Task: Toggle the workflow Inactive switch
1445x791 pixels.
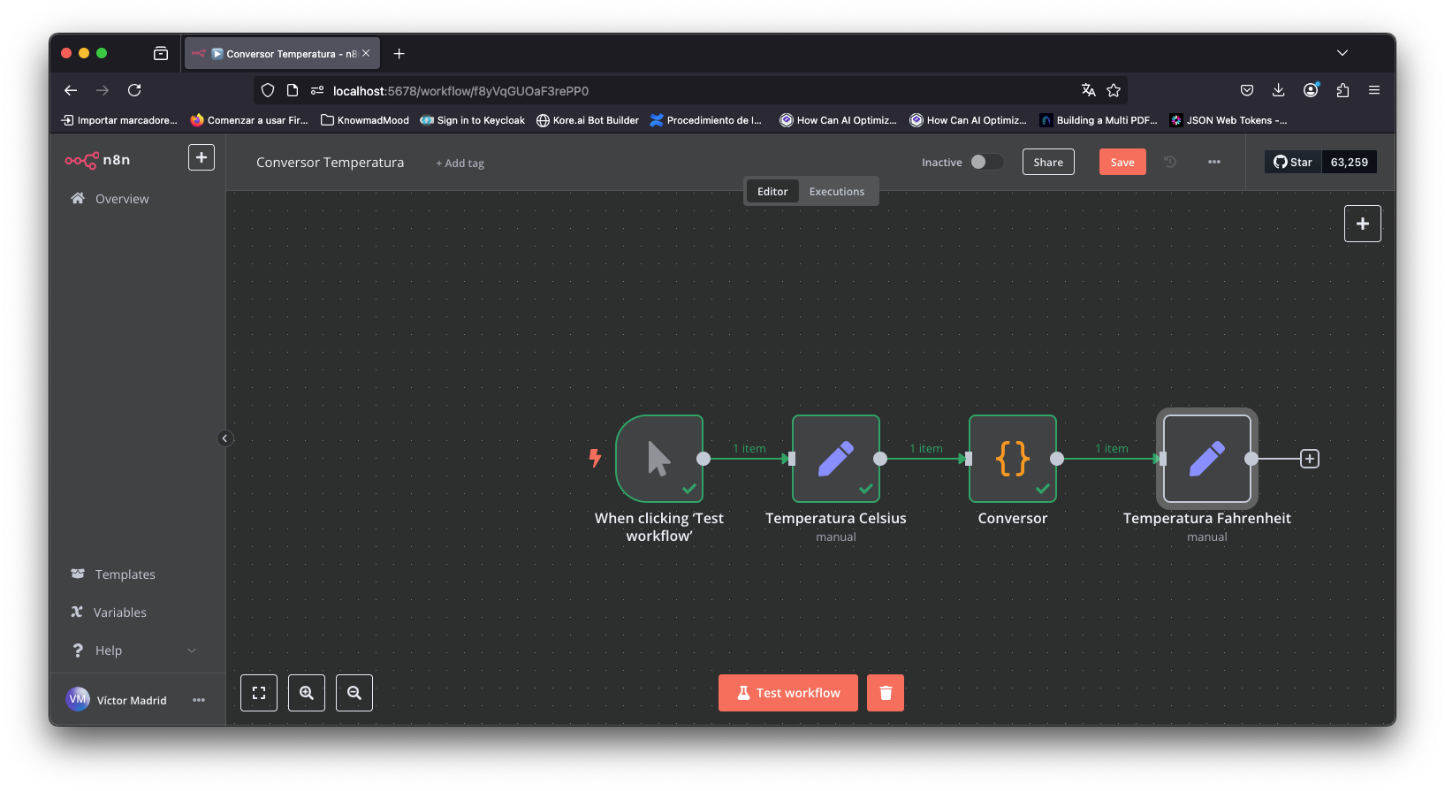Action: point(986,162)
